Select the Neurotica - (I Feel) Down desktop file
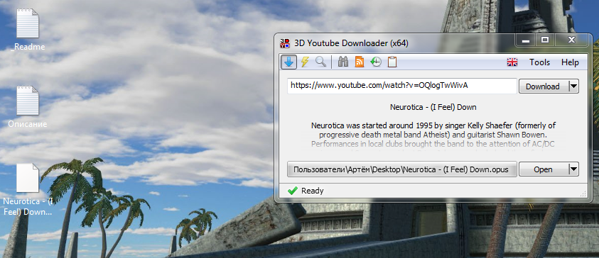 tap(28, 189)
